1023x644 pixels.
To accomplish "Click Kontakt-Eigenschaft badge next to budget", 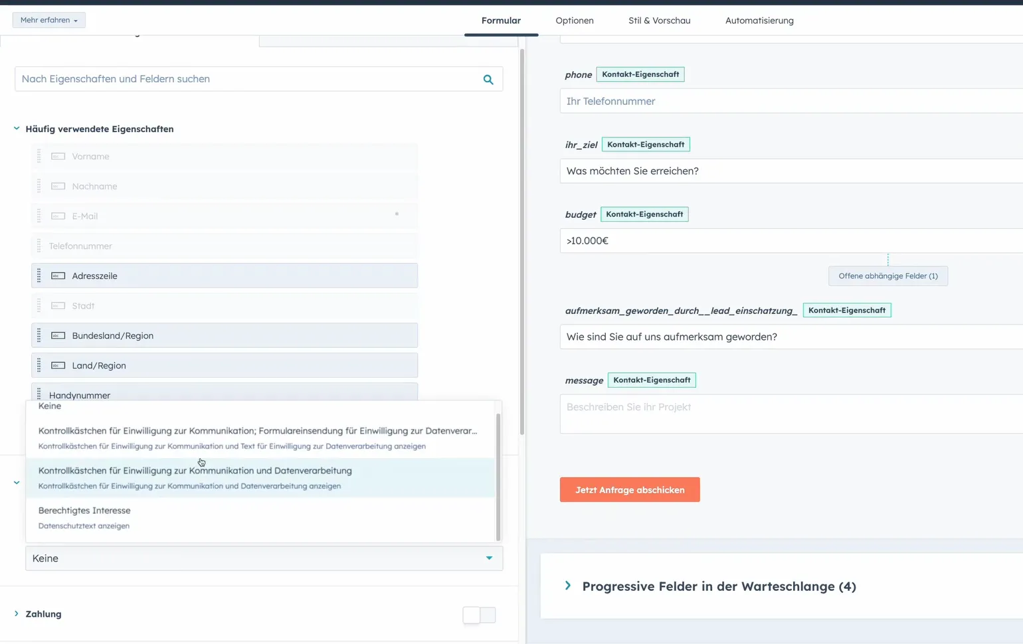I will point(644,214).
